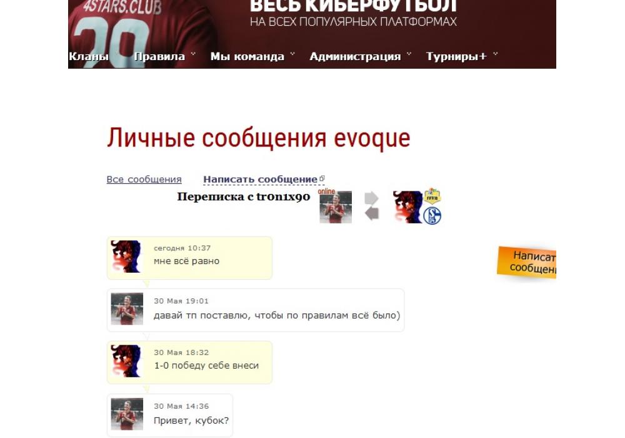Viewport: 625px width, 438px height.
Task: Click the grey conversation arrows icon
Action: [x=371, y=206]
